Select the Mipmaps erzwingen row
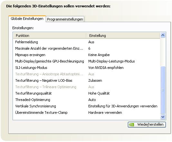 tap(87, 55)
